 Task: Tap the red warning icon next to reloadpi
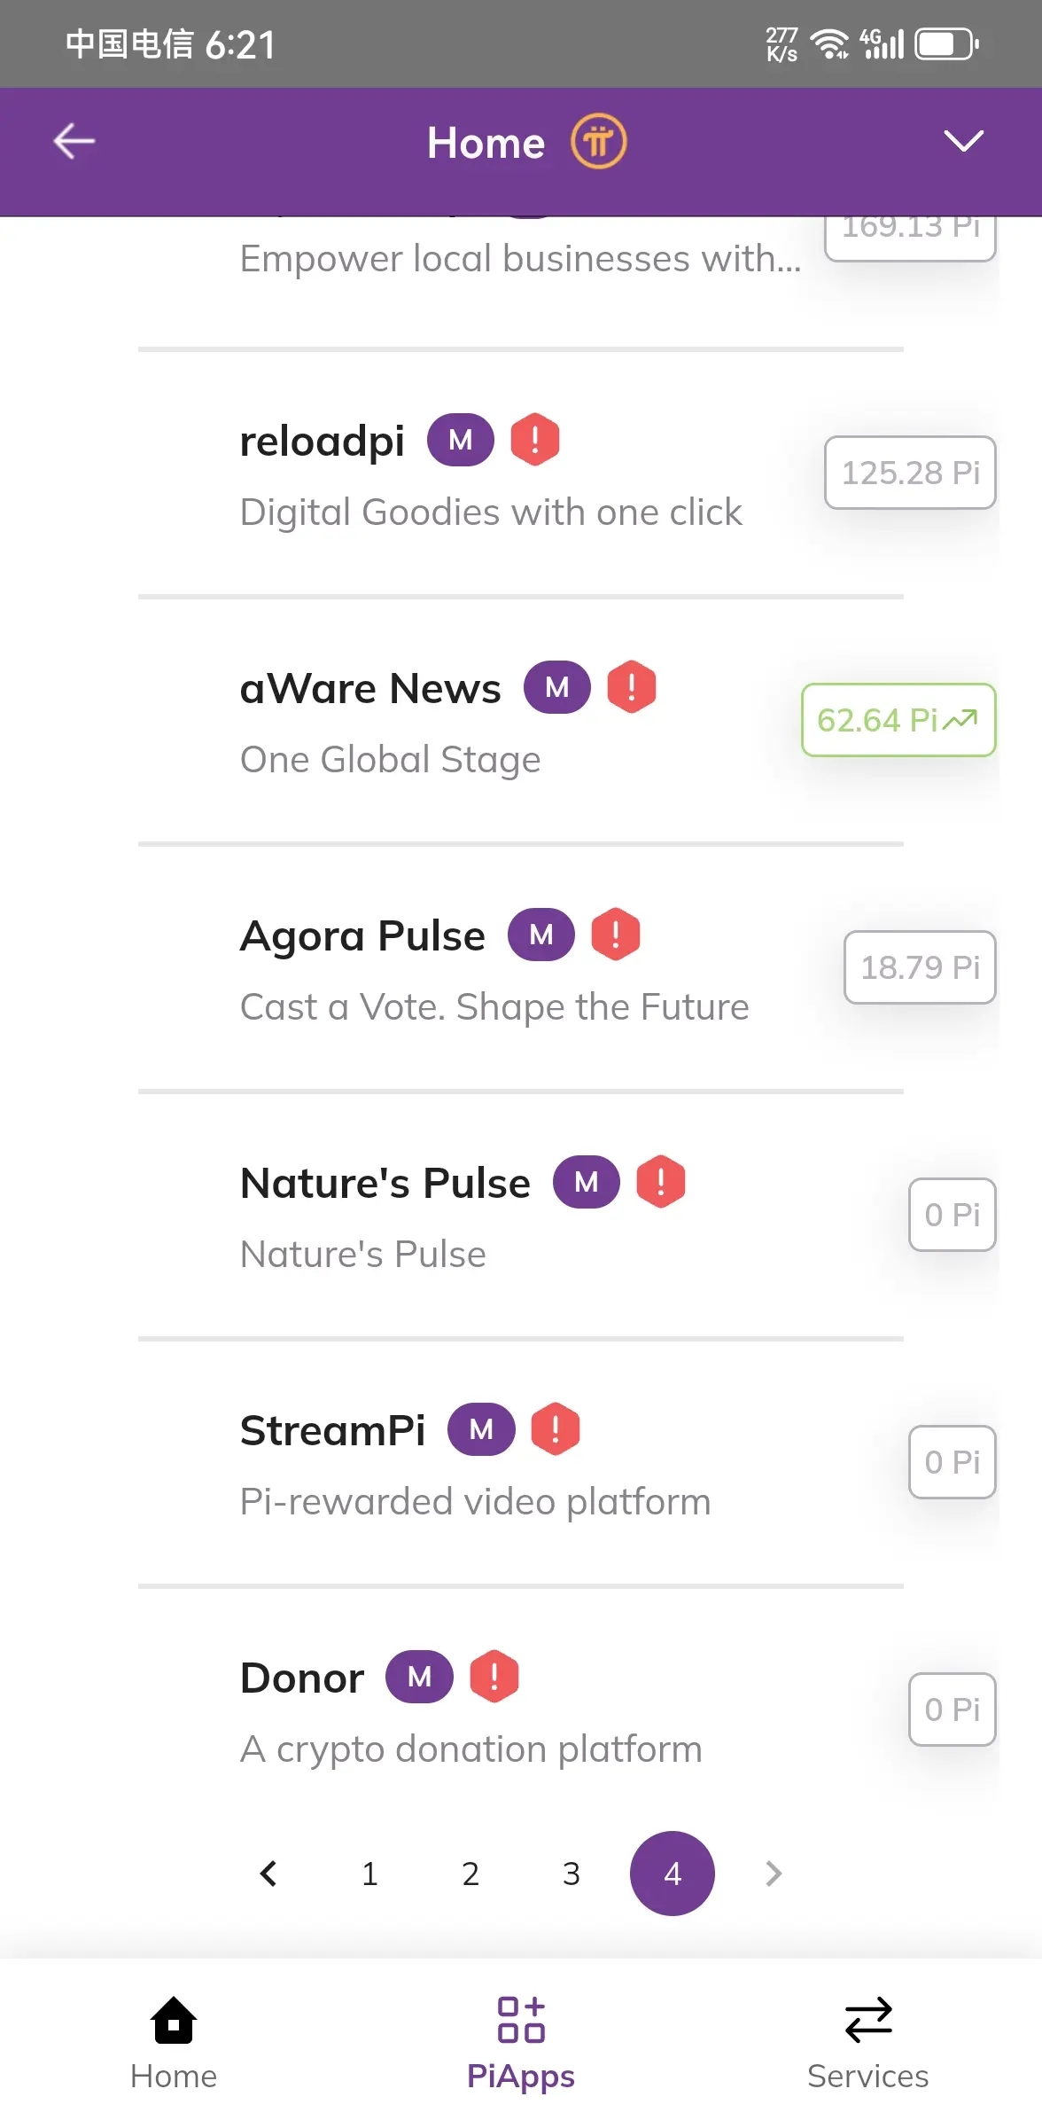tap(535, 440)
